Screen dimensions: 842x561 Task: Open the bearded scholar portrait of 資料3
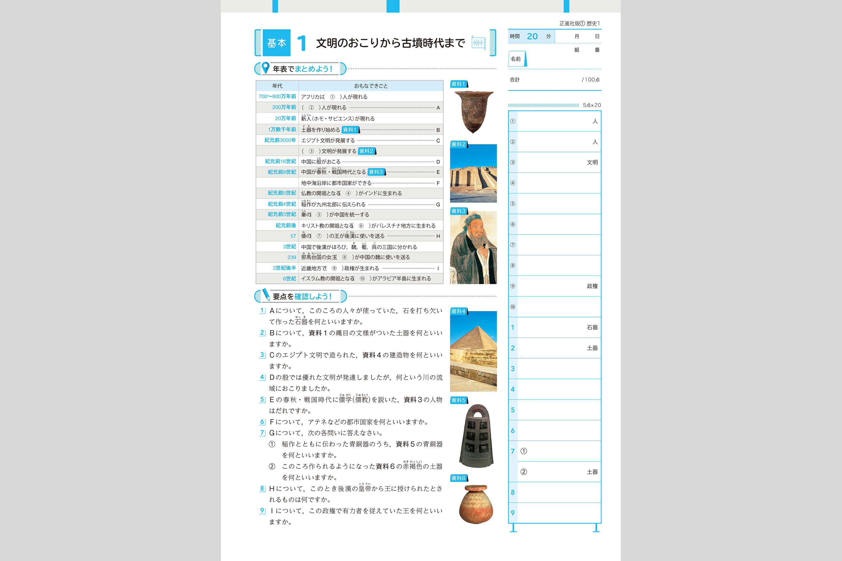pos(473,248)
